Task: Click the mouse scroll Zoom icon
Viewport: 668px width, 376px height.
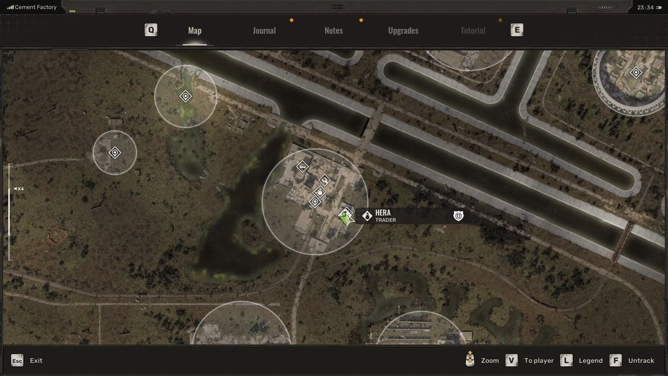Action: pos(469,360)
